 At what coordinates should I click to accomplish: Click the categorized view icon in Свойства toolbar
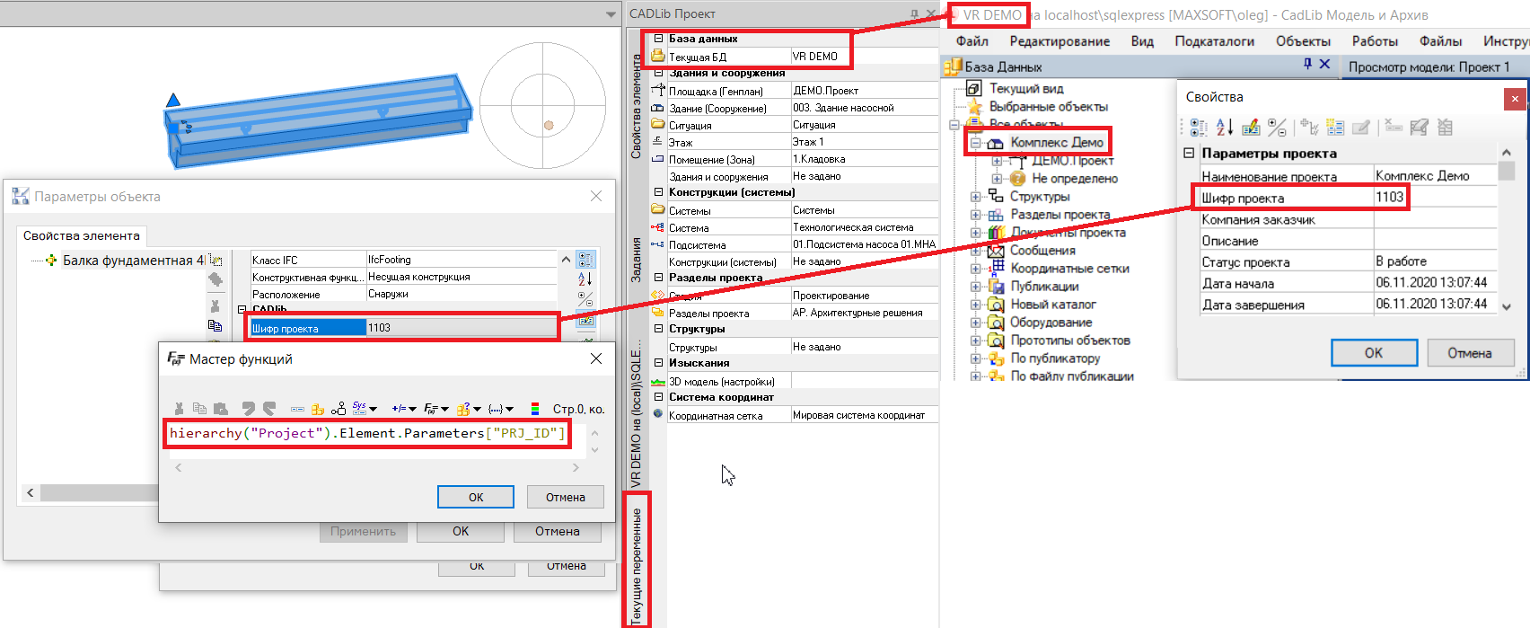tap(1199, 128)
